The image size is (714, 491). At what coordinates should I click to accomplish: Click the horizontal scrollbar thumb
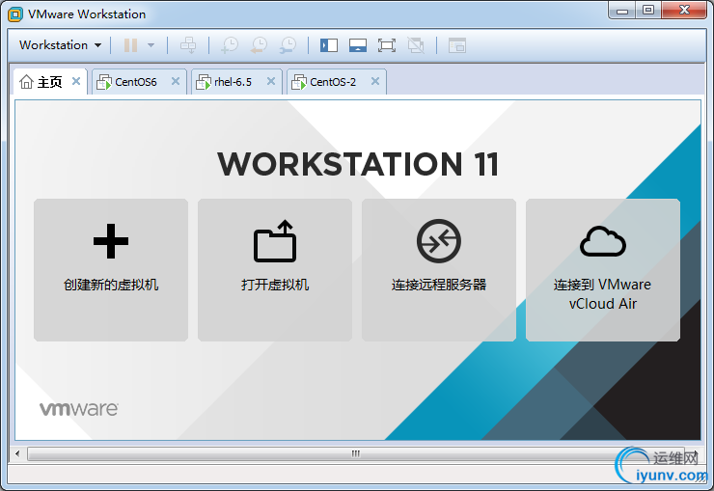356,453
